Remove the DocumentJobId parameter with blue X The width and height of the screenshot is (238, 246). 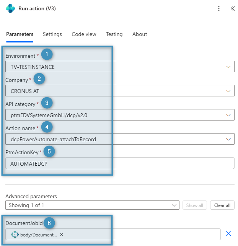[x=228, y=233]
